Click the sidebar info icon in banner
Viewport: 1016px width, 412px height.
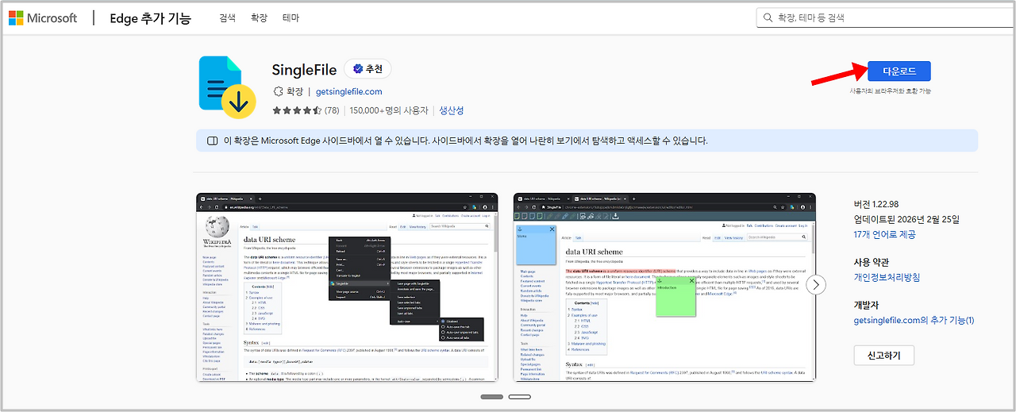[x=212, y=141]
